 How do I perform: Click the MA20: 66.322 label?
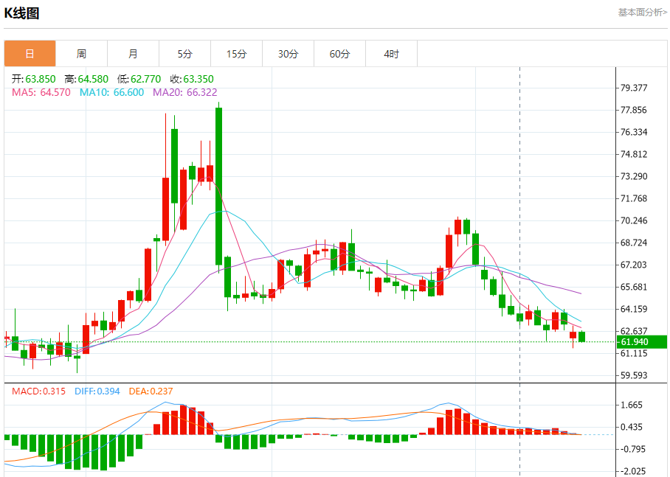pos(185,92)
